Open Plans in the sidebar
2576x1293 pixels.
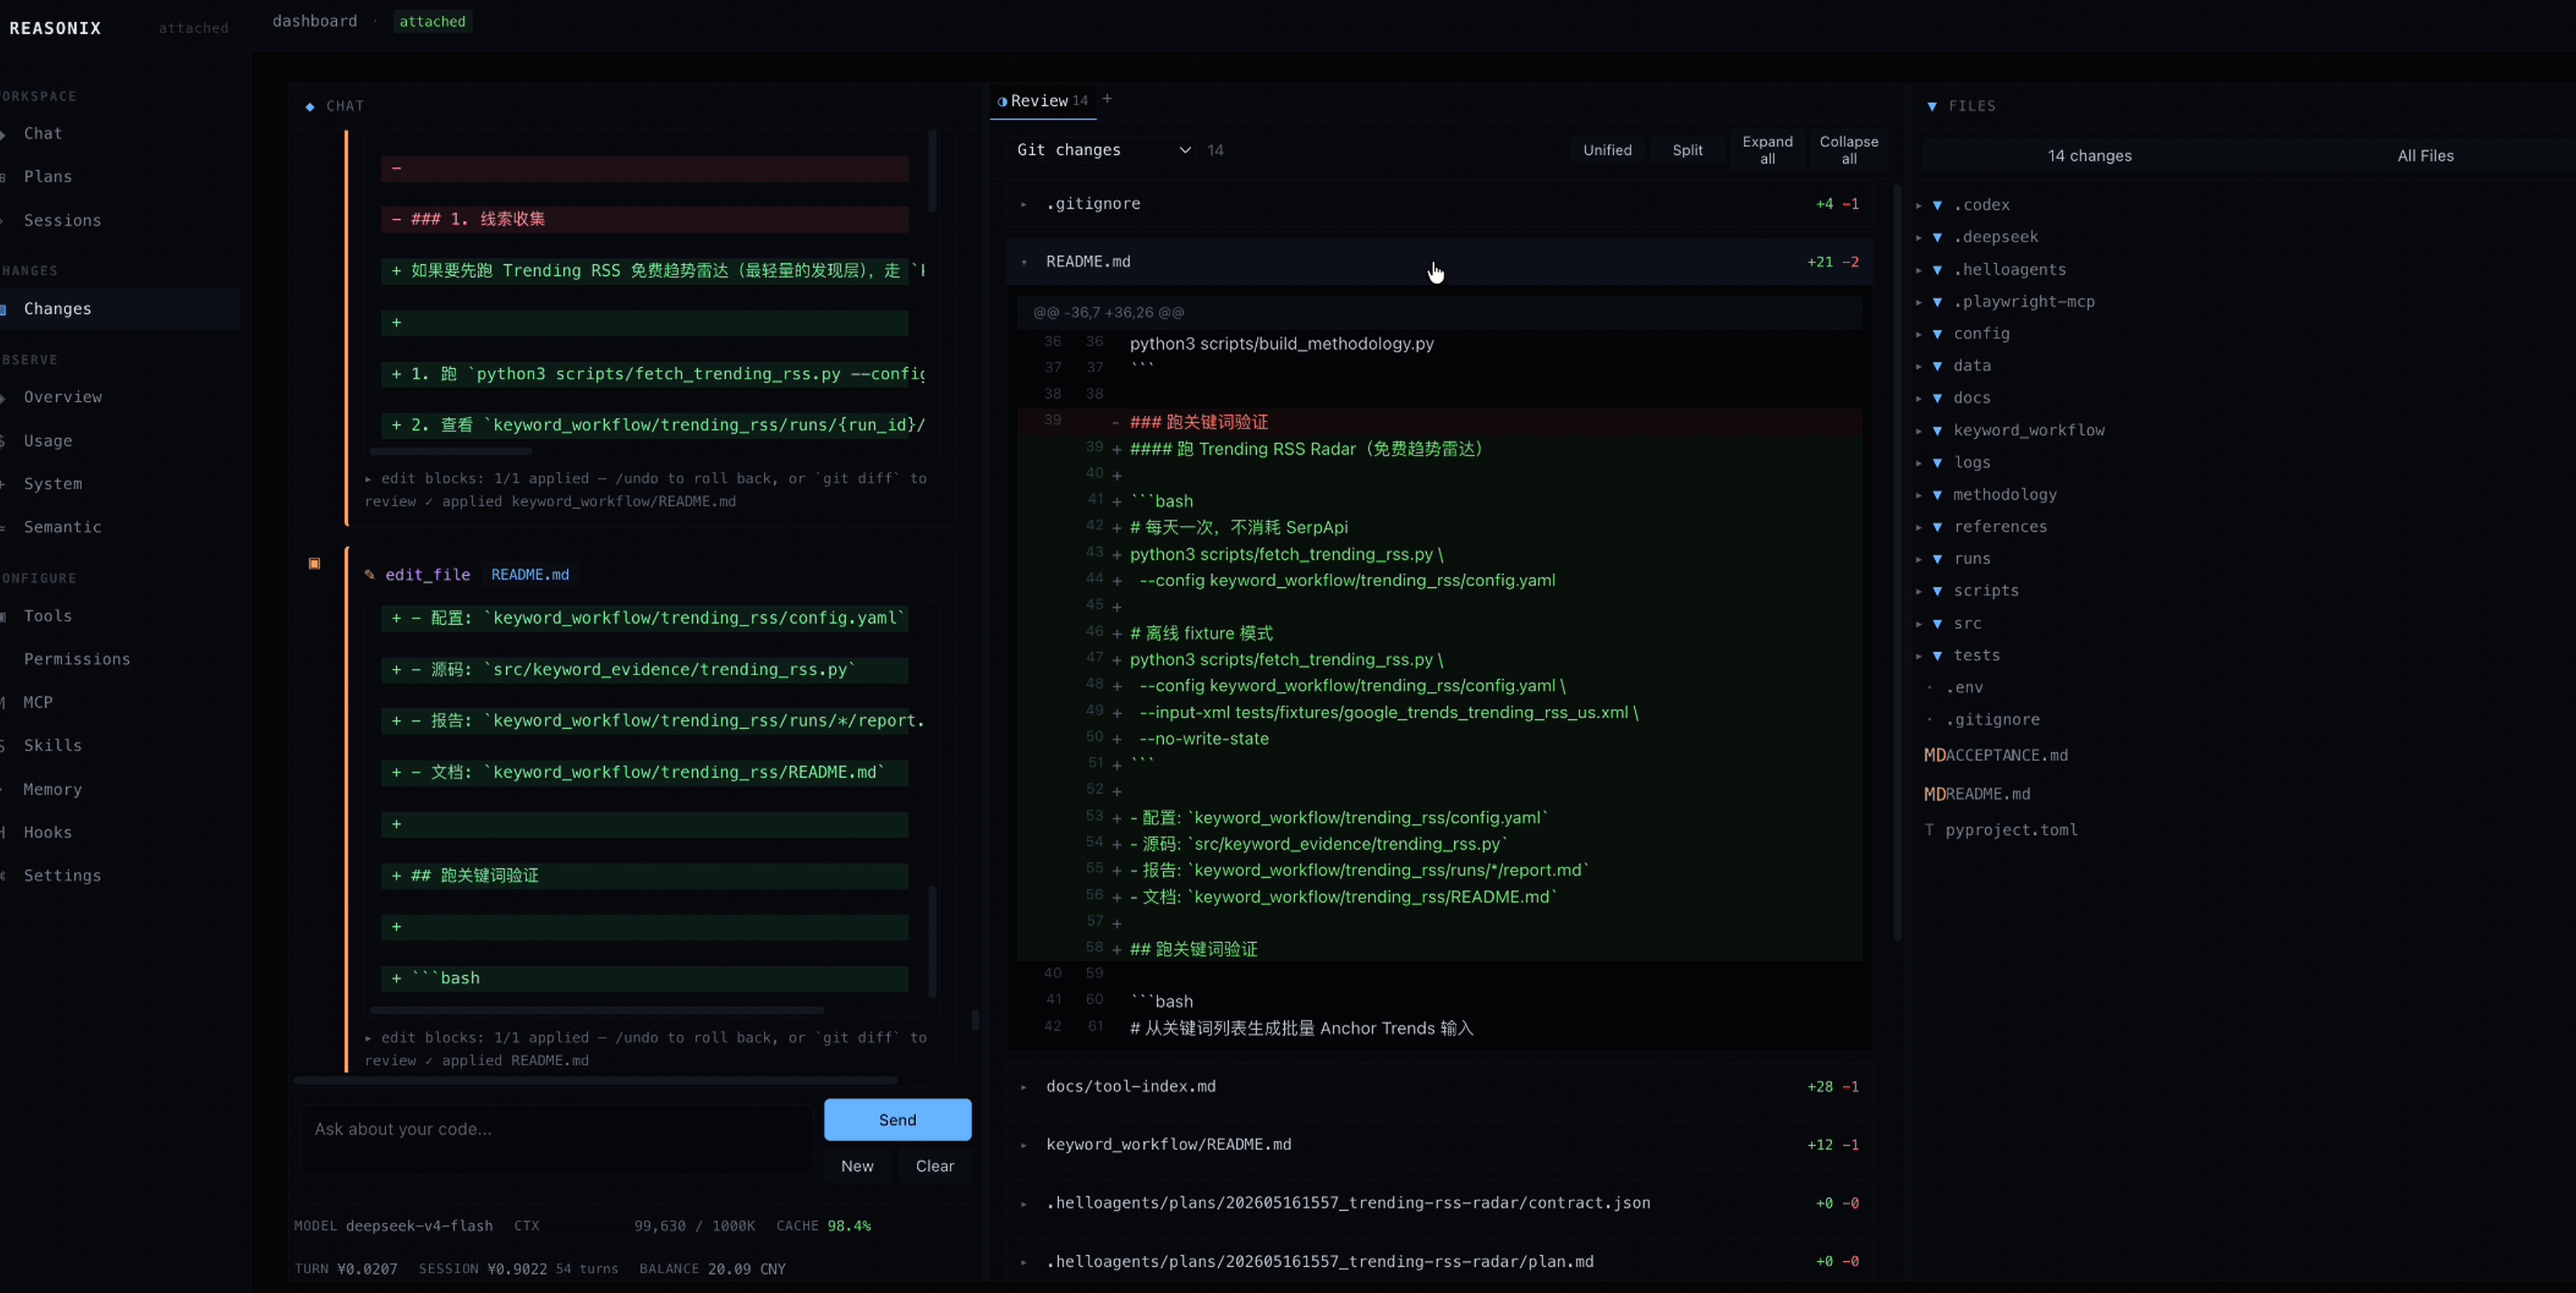pos(48,176)
